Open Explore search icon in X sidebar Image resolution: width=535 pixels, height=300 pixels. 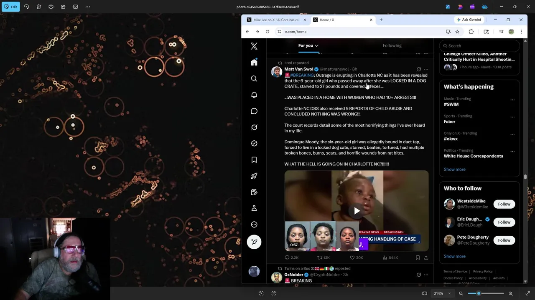pyautogui.click(x=254, y=79)
